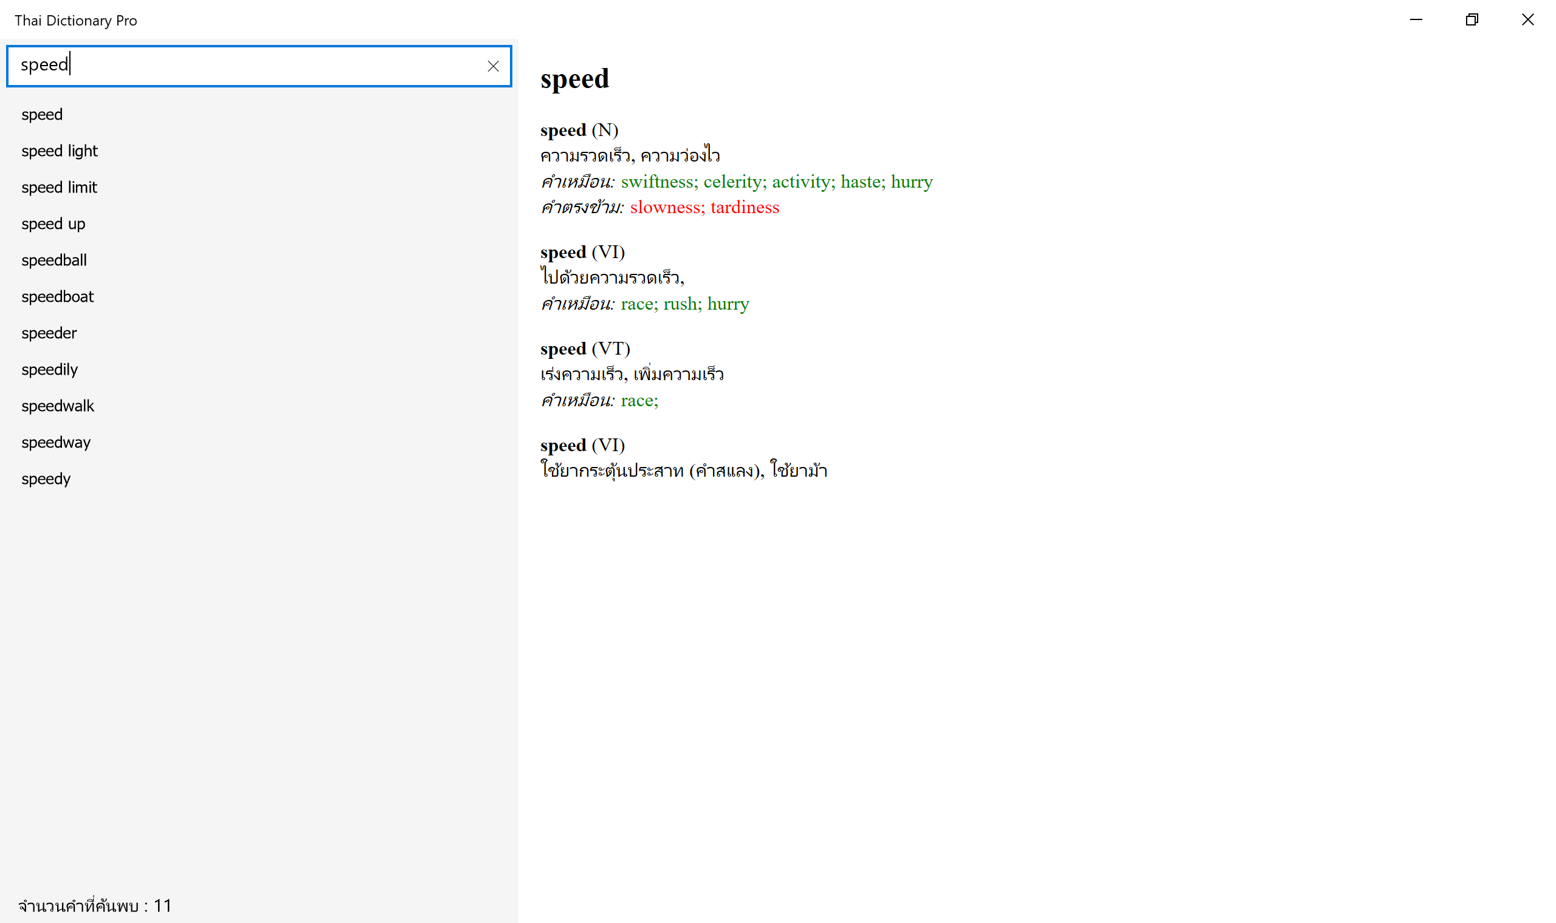View definition of 'speedy'
Viewport: 1556px width, 923px height.
pyautogui.click(x=46, y=479)
